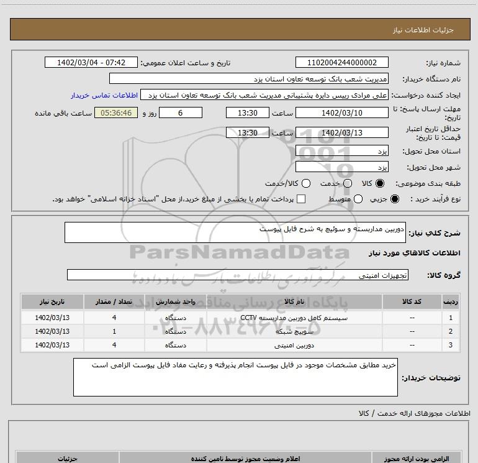
Task: Choose the متوسط purchase type radio
Action: click(x=358, y=199)
